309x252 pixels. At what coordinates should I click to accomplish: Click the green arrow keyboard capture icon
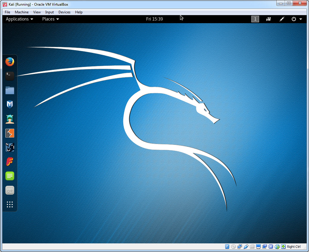pos(283,246)
